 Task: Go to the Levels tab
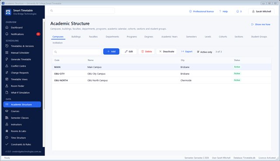coord(208,37)
